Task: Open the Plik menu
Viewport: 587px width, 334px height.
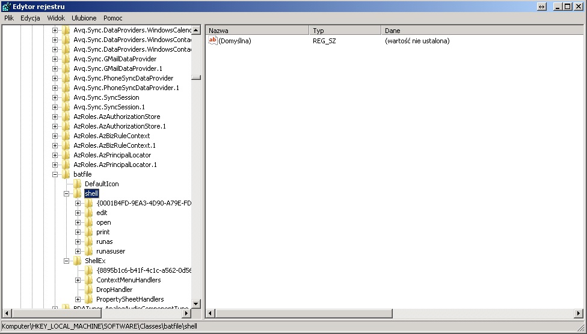Action: point(9,18)
